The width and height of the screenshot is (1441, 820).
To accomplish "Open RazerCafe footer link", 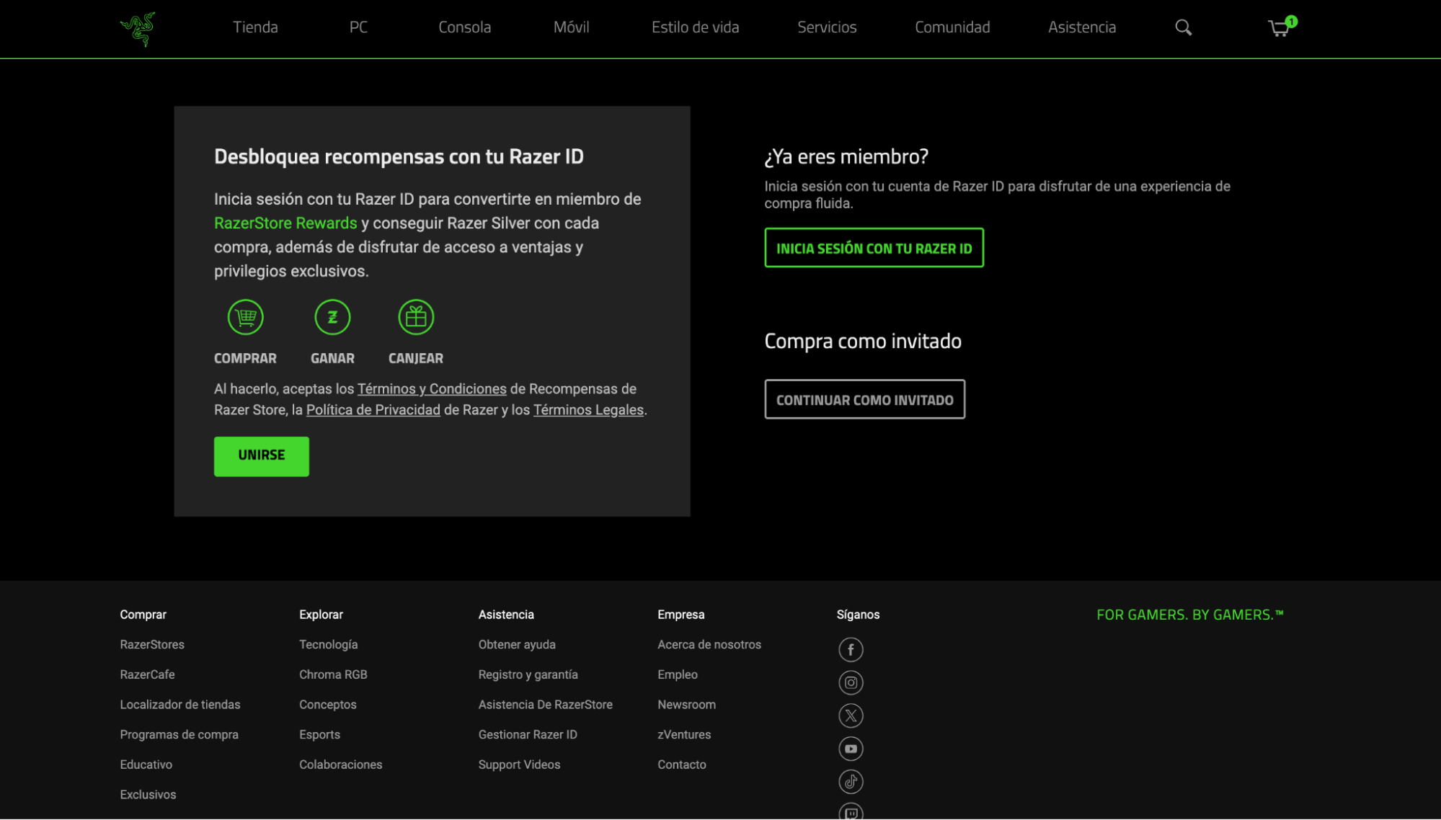I will click(147, 675).
